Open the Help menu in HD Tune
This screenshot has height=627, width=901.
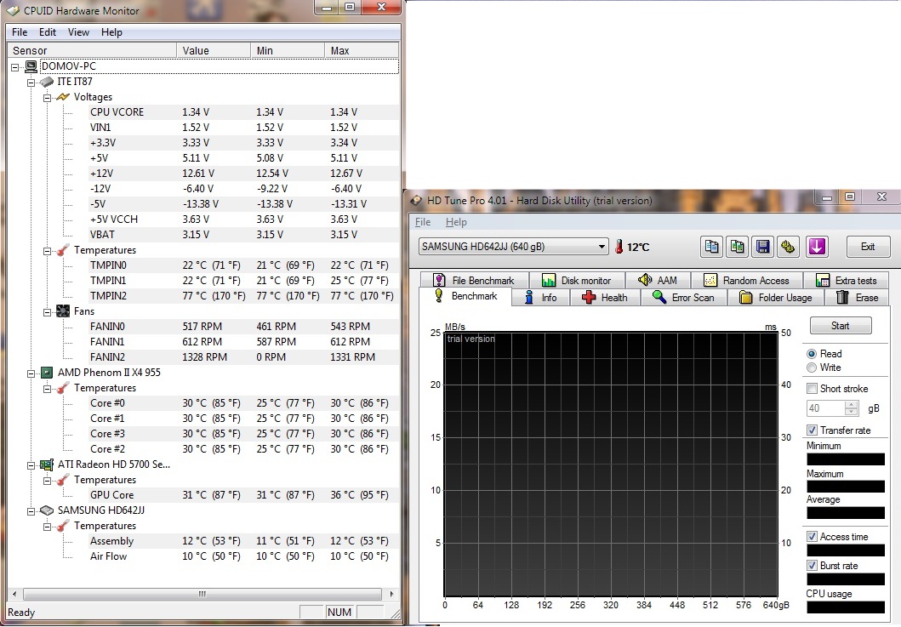456,222
